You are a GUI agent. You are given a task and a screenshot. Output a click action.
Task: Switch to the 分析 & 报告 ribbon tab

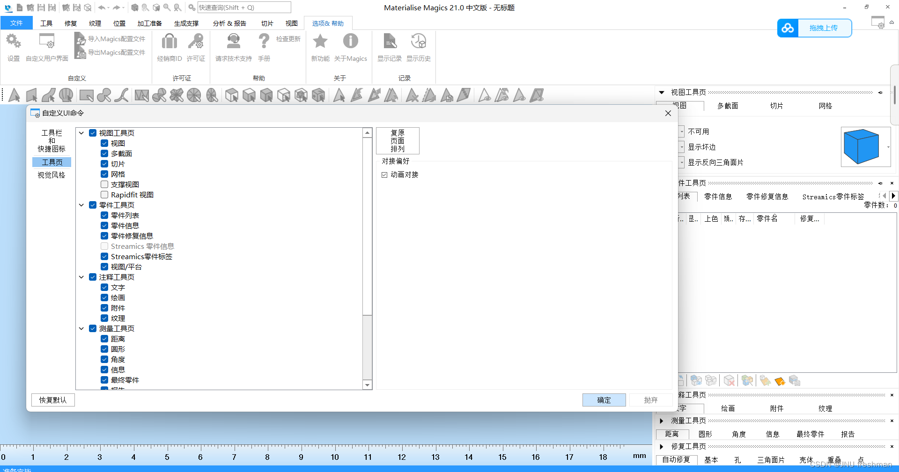point(229,23)
